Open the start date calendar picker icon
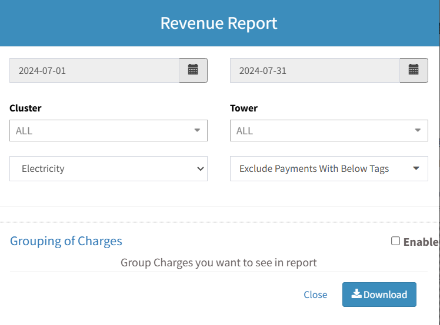The width and height of the screenshot is (440, 325). [x=193, y=70]
